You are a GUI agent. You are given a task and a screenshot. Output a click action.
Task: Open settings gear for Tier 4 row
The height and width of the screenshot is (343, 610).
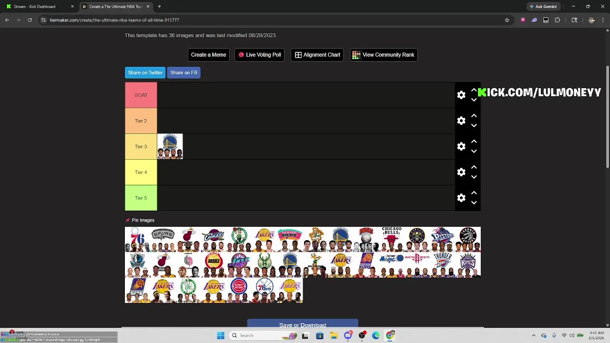[461, 172]
